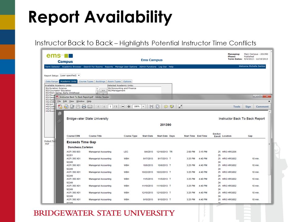Screen dimensions: 297x222
Task: Click the convert file toolbar icon
Action: (66, 107)
